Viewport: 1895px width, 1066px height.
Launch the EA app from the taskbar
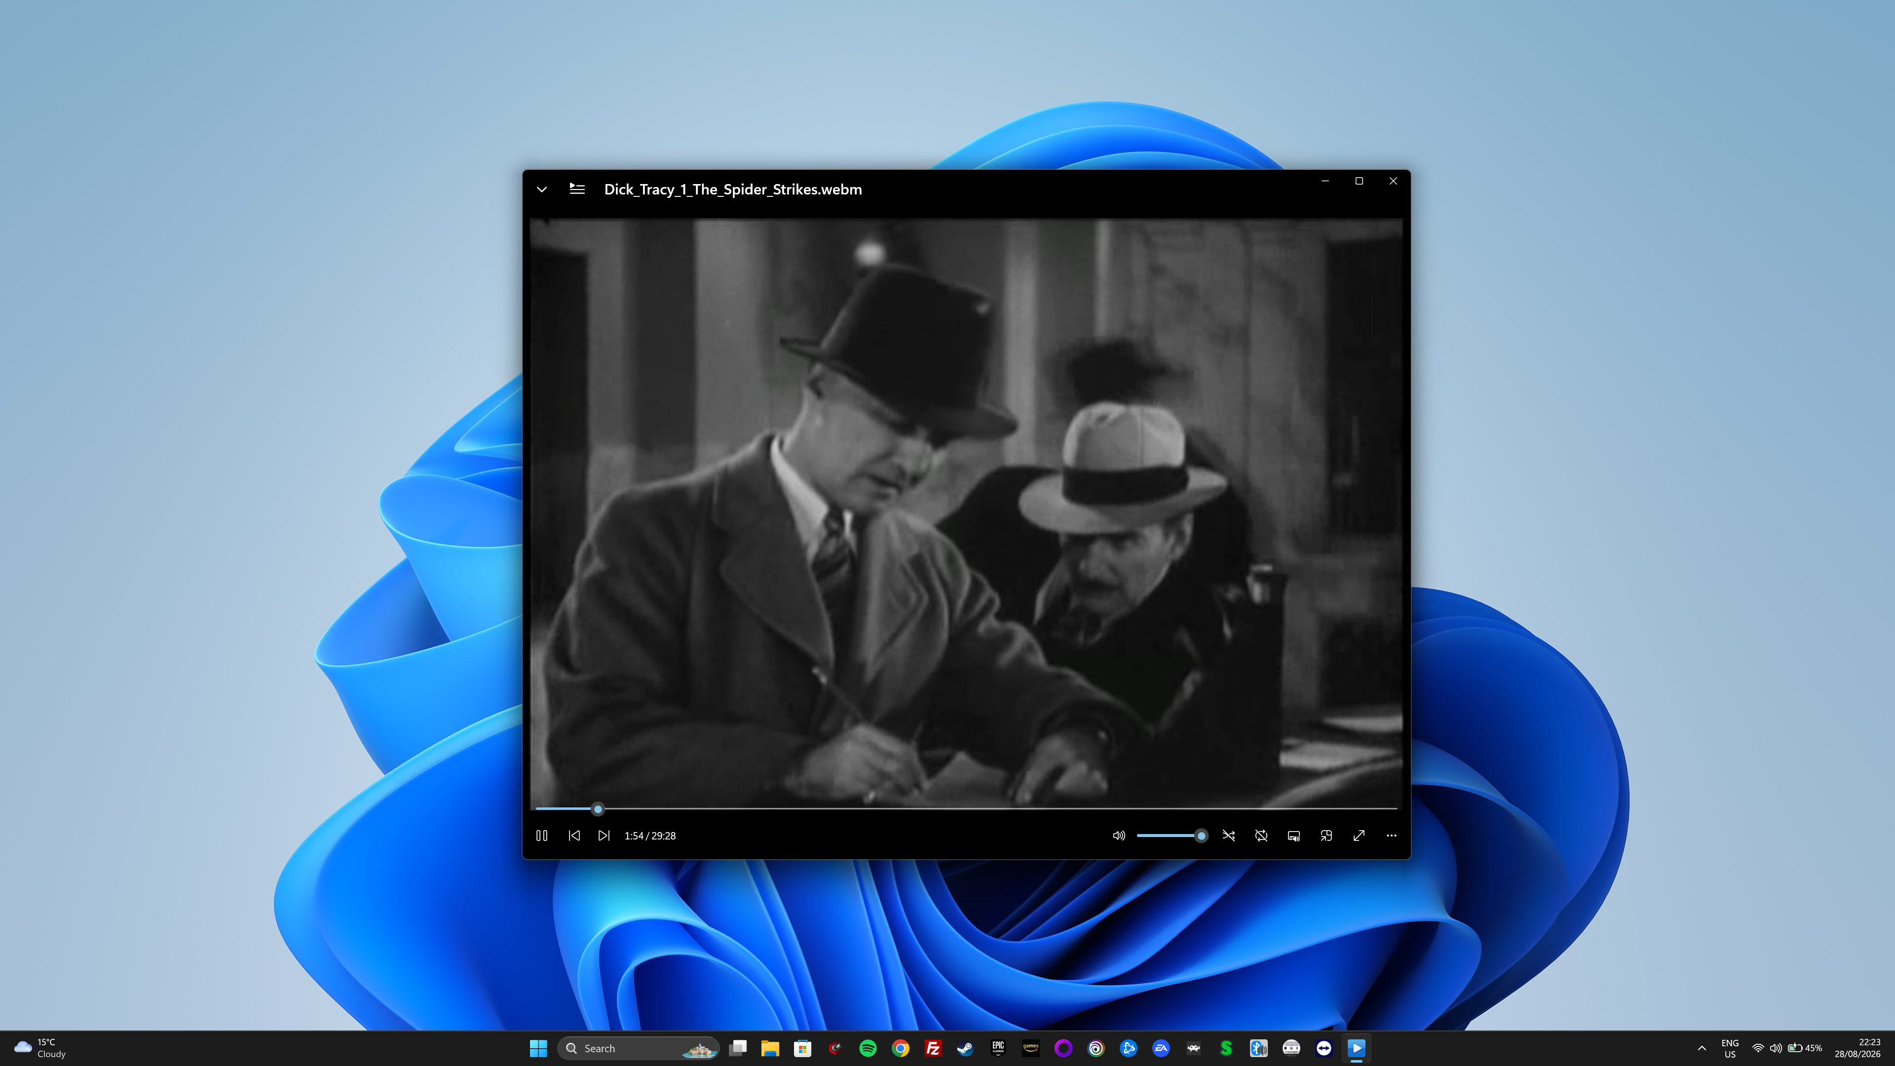(x=1161, y=1048)
